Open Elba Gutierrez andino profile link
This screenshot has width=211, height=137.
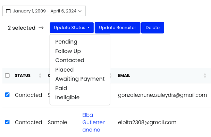tap(93, 122)
